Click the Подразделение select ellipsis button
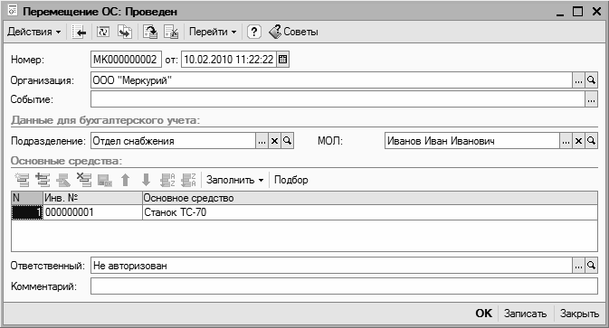The image size is (609, 328). click(262, 141)
